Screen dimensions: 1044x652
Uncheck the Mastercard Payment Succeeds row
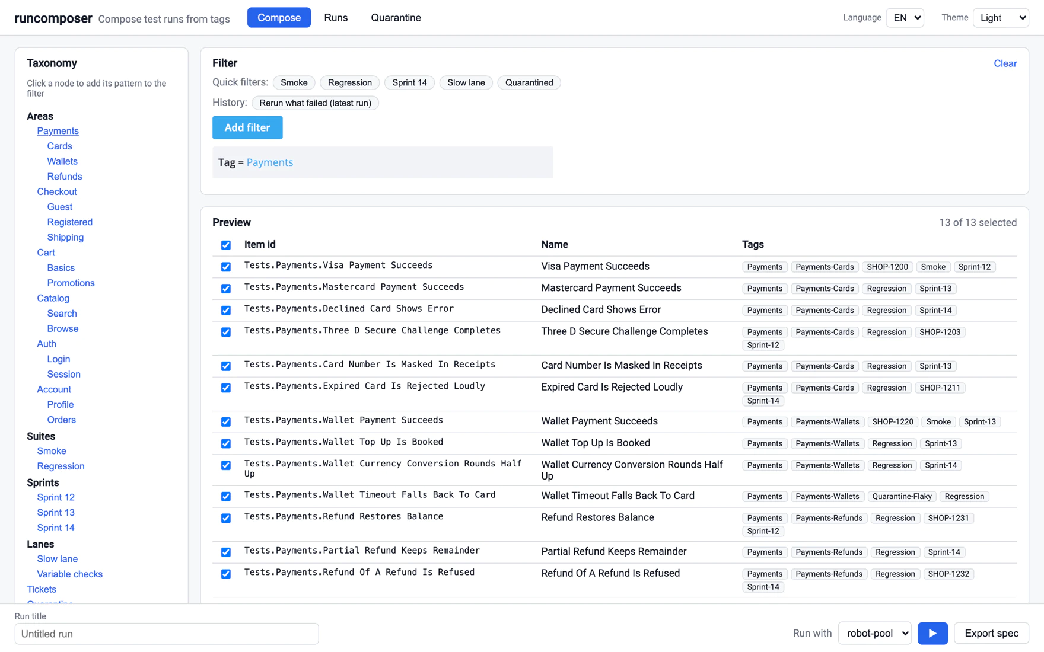(x=226, y=289)
